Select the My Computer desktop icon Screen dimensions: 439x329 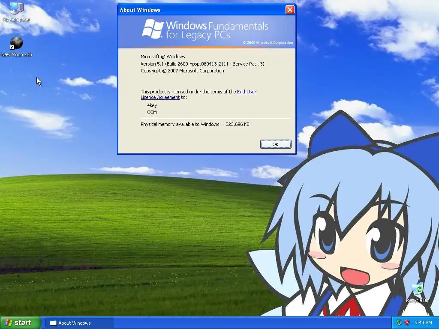pyautogui.click(x=16, y=12)
